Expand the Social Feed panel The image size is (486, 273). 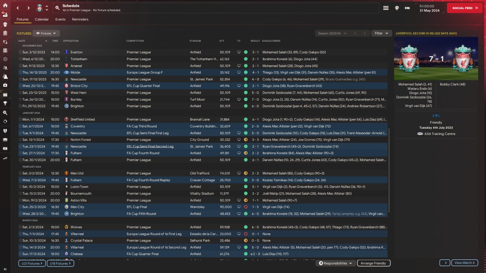click(465, 8)
